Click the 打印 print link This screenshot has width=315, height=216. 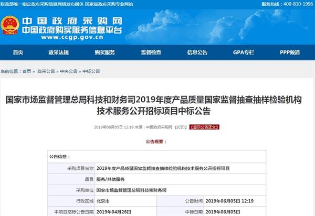click(x=180, y=127)
